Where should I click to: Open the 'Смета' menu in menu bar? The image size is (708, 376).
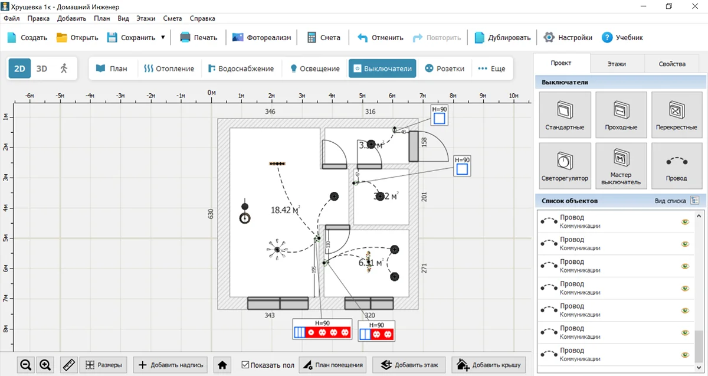point(172,18)
